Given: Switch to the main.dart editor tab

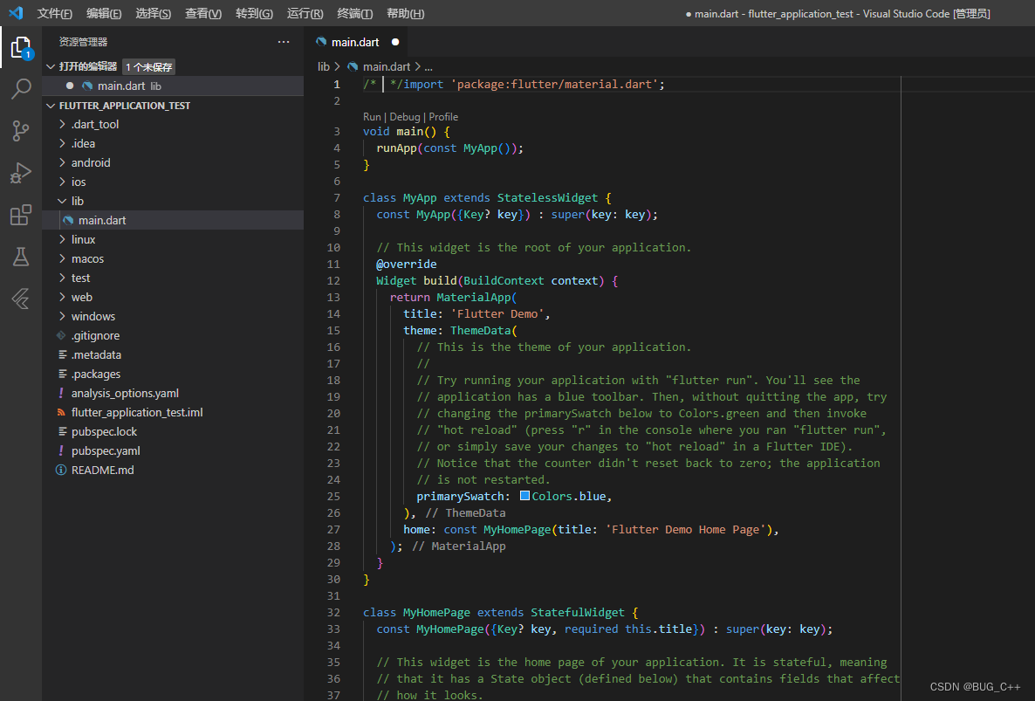Looking at the screenshot, I should click(x=355, y=42).
